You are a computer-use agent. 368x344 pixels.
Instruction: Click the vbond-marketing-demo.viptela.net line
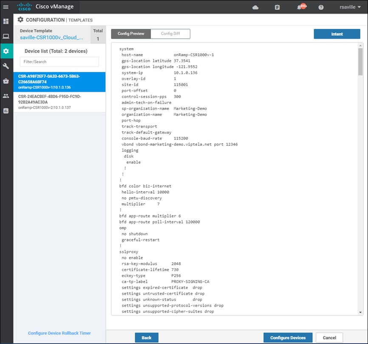(x=180, y=144)
